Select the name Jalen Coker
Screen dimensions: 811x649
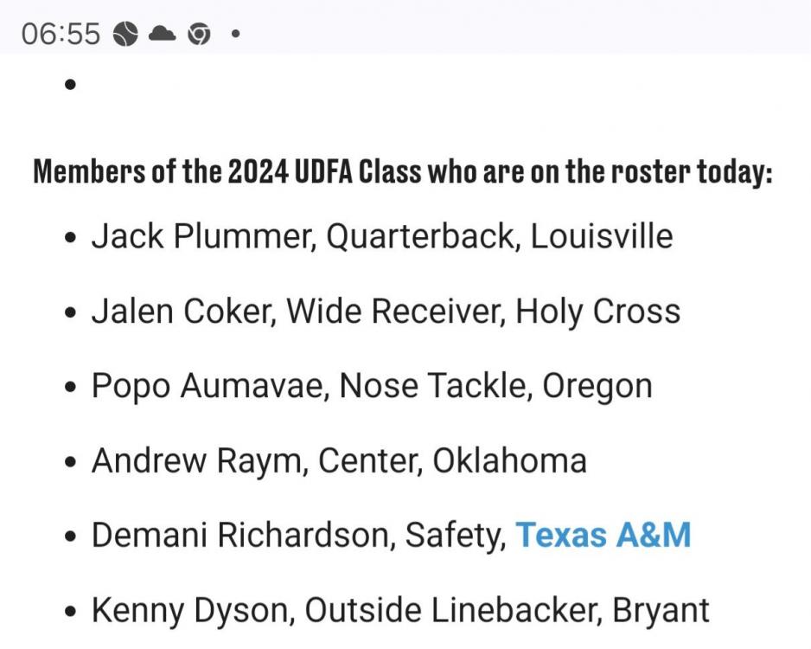click(x=182, y=312)
